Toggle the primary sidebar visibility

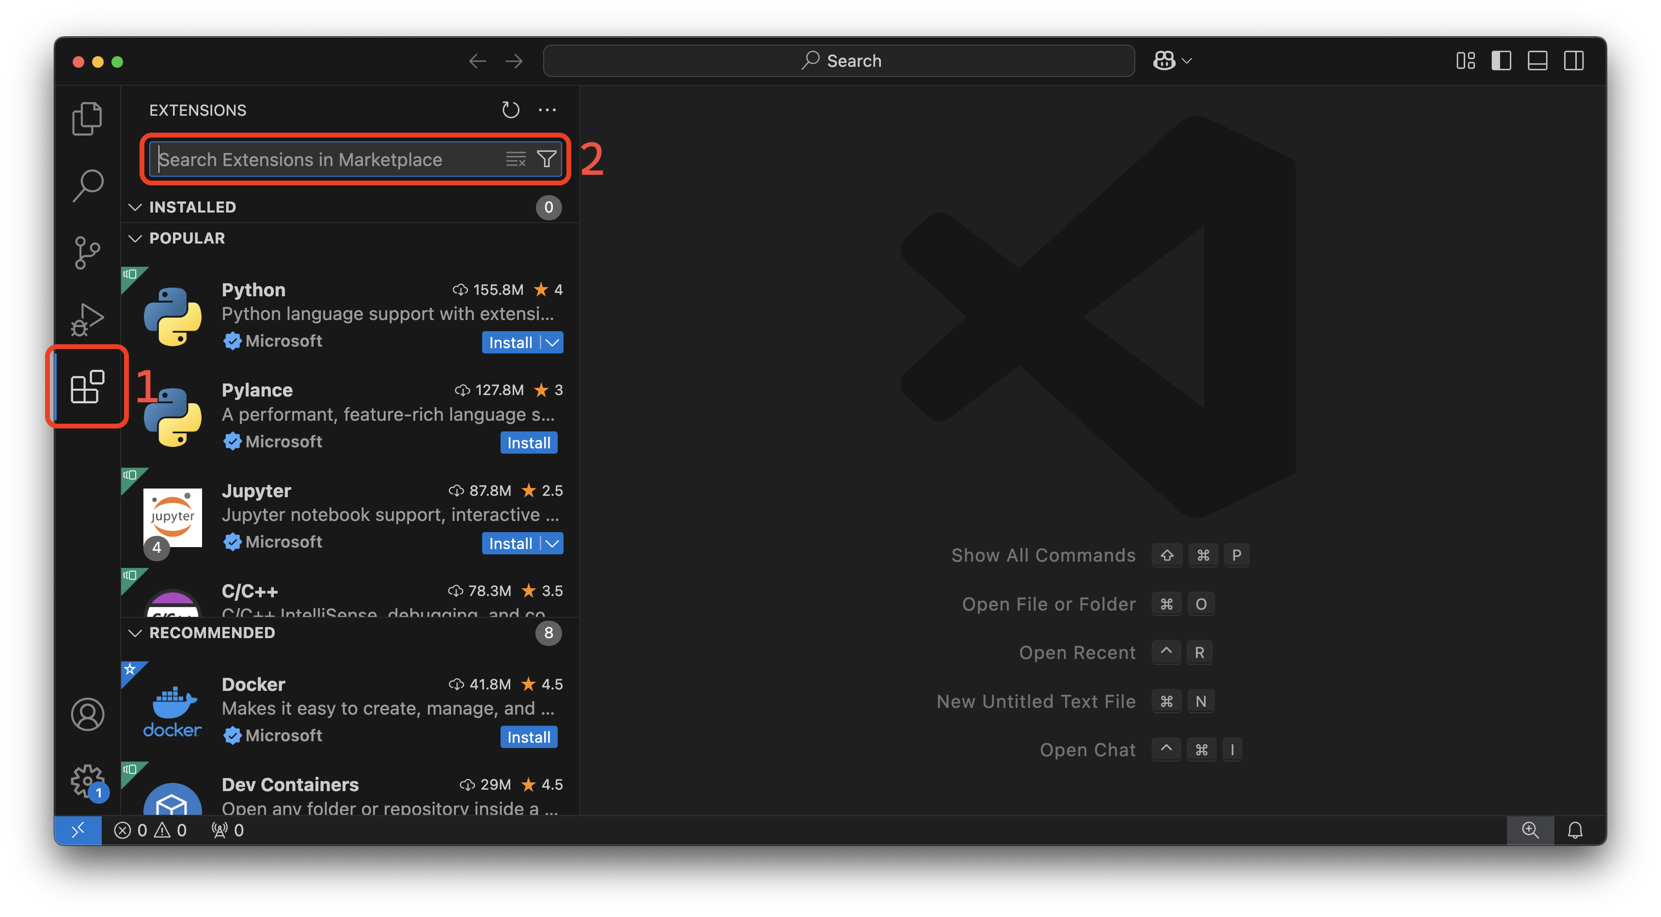(1502, 61)
